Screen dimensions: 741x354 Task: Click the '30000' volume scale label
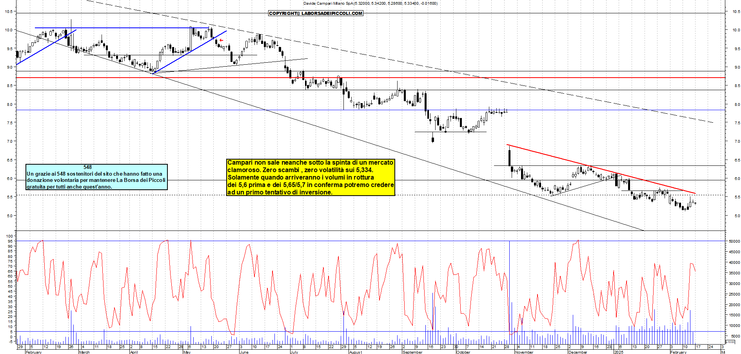(734, 284)
